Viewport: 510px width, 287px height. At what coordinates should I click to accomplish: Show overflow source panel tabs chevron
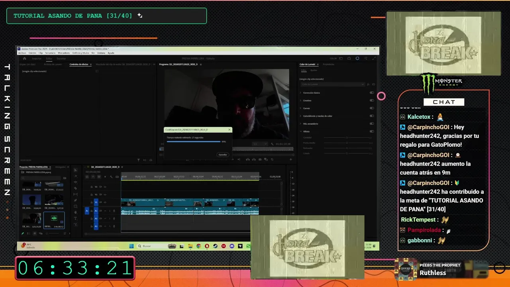155,64
